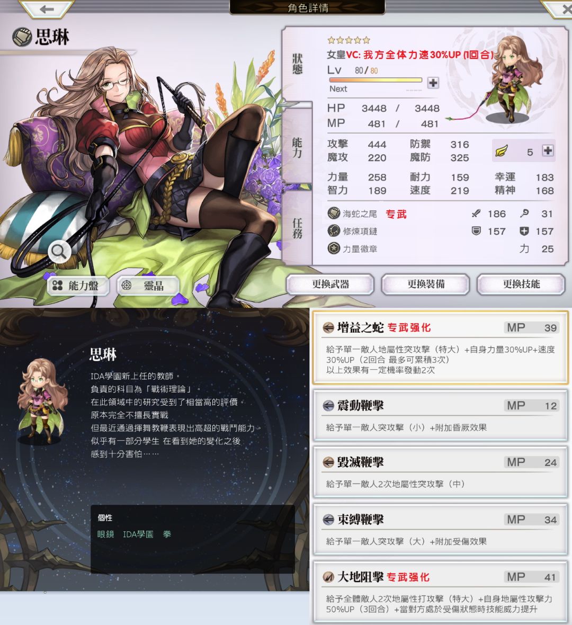
Task: Switch to the 任務 tab
Action: click(297, 228)
